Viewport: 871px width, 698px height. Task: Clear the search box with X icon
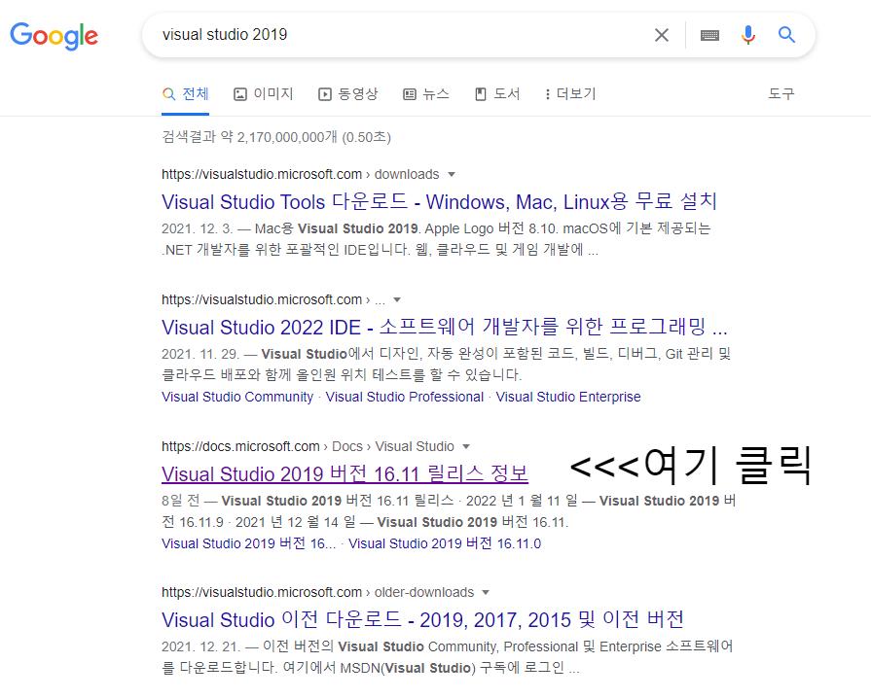click(x=661, y=35)
